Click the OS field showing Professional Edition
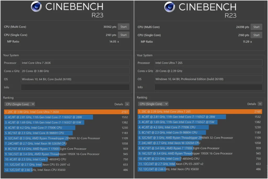The image size is (268, 179). pyautogui.click(x=208, y=79)
